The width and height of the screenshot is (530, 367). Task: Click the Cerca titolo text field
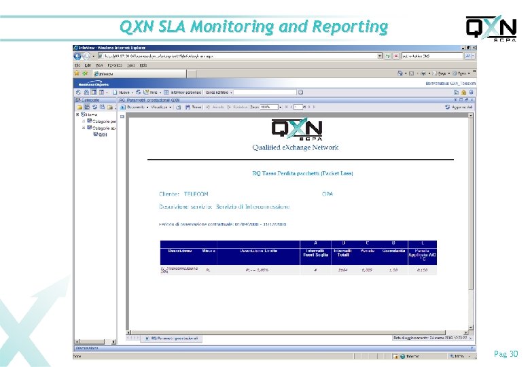(x=265, y=92)
